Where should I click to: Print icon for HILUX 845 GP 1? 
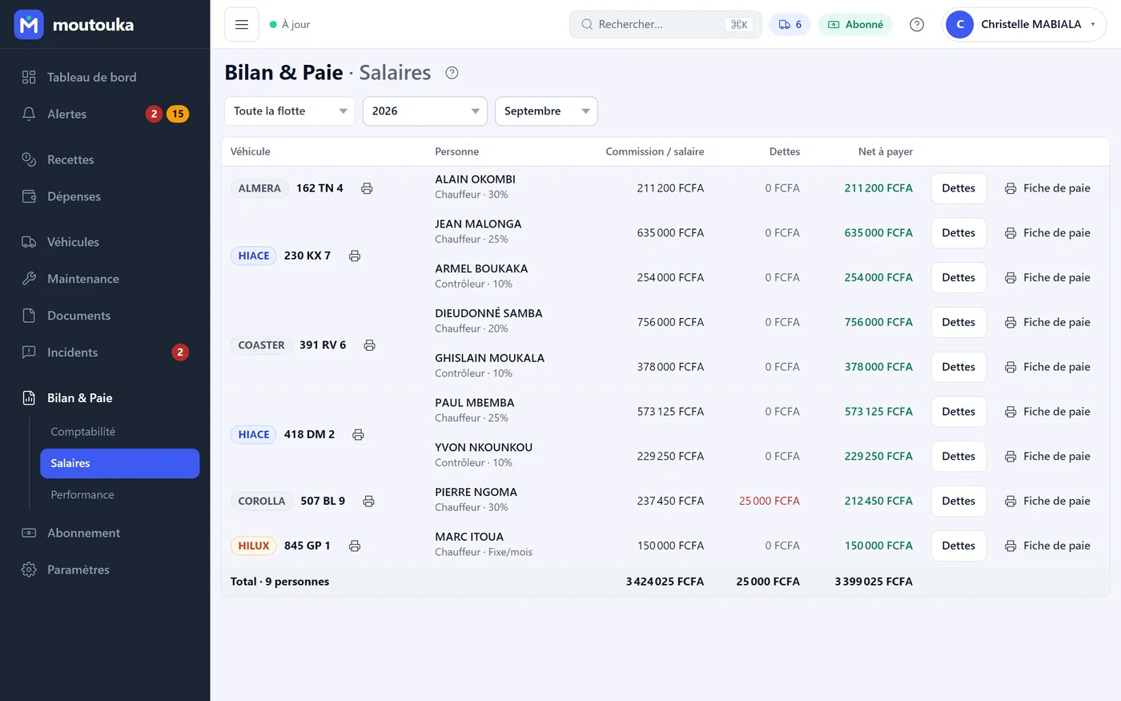click(x=355, y=546)
